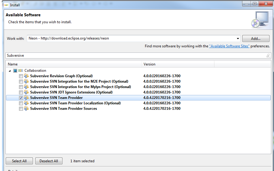The width and height of the screenshot is (274, 171).
Task: Click the install wizard computer and disc image
Action: pos(260,20)
